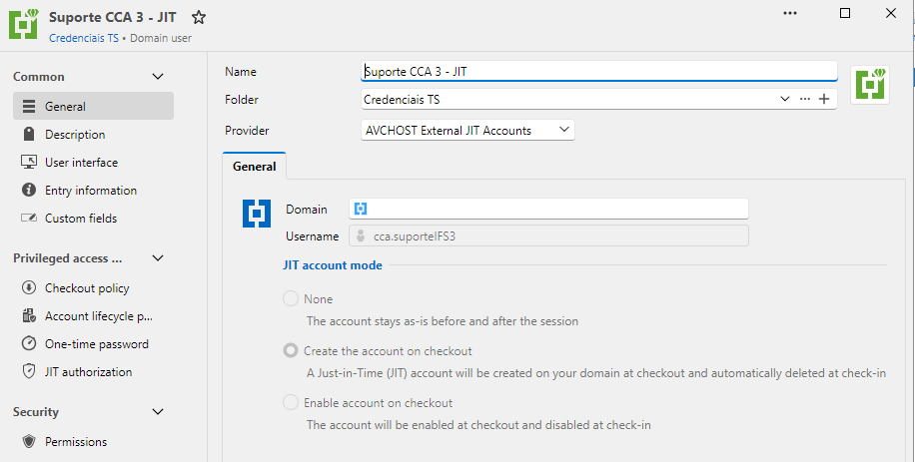Click the large blue domain entry icon
Viewport: 915px width, 462px height.
[x=257, y=214]
